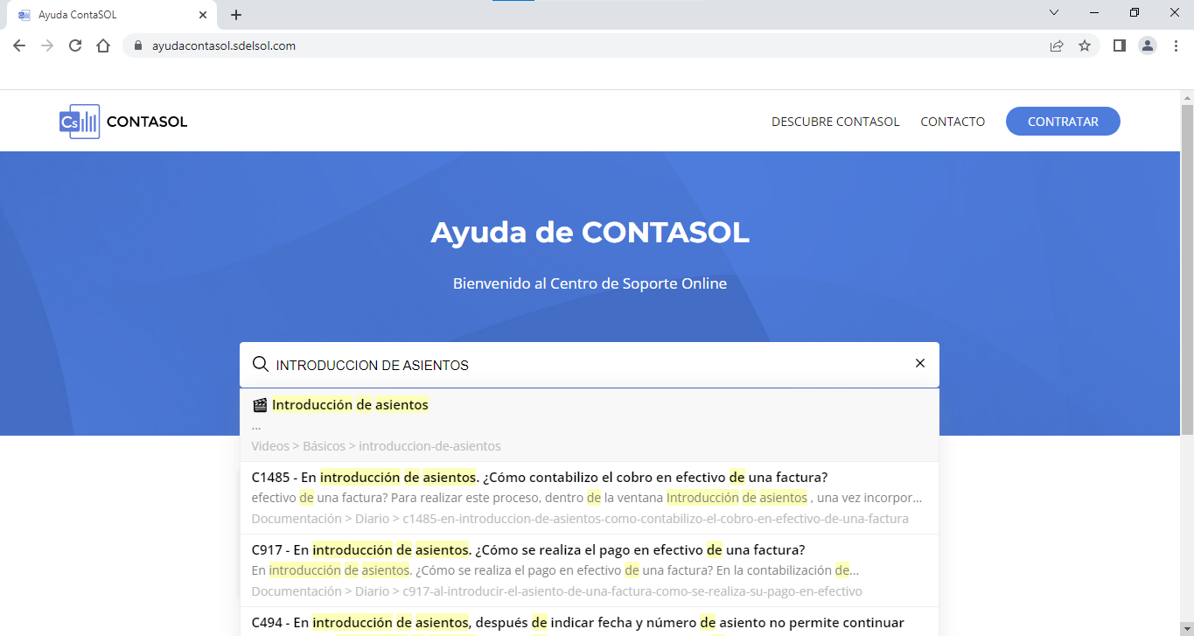Click the scrollbar up arrow
Image resolution: width=1194 pixels, height=636 pixels.
(1187, 96)
